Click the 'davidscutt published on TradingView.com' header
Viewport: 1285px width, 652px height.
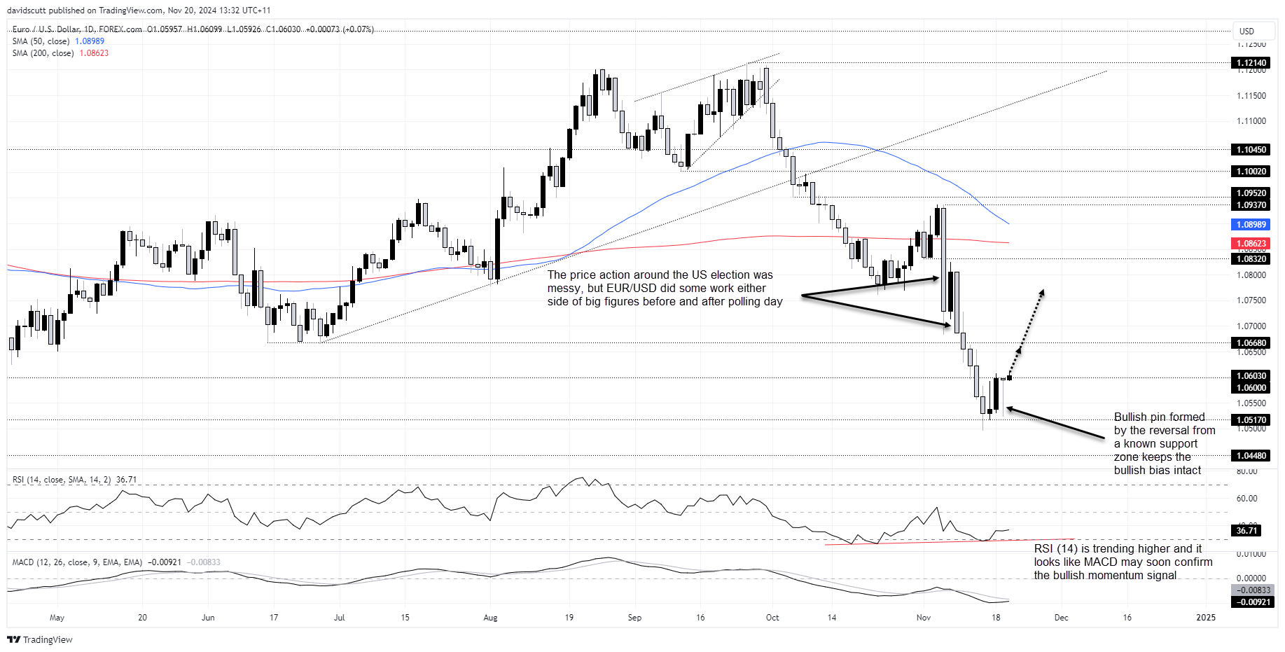point(139,11)
